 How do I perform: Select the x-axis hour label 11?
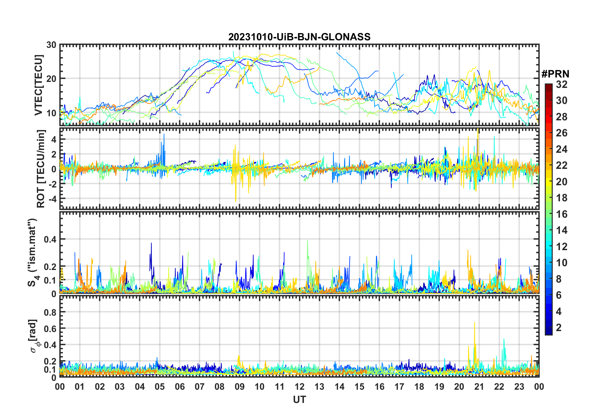pos(279,387)
